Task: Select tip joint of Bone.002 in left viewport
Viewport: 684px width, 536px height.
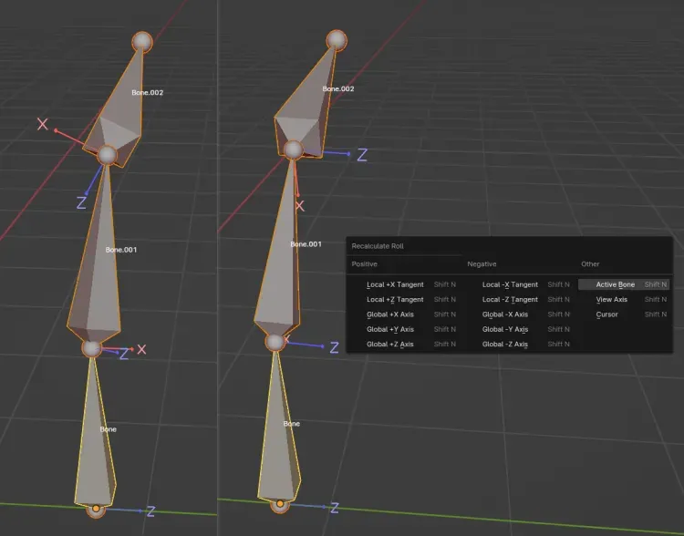Action: click(142, 42)
